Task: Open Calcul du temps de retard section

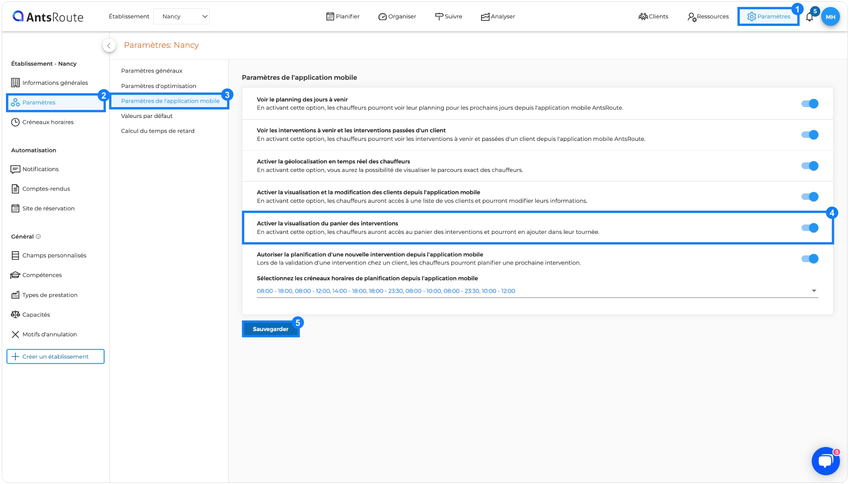Action: tap(158, 131)
